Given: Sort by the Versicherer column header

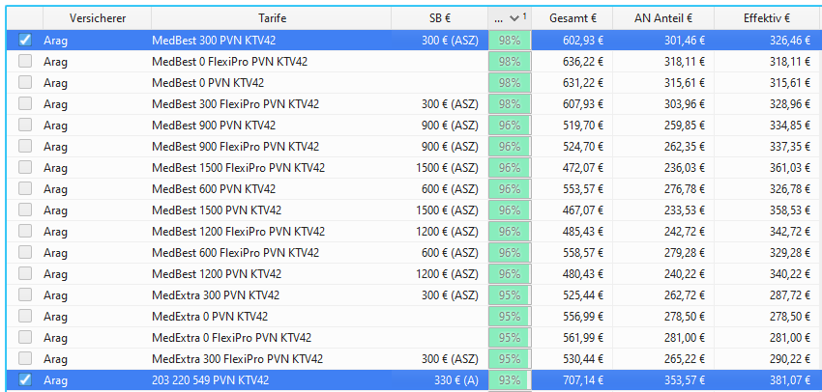Looking at the screenshot, I should [97, 18].
